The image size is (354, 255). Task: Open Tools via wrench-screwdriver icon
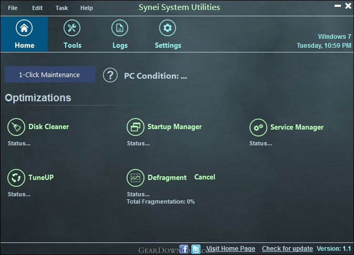[72, 28]
